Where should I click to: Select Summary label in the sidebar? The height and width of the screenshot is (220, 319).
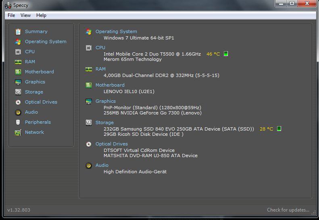pyautogui.click(x=36, y=31)
